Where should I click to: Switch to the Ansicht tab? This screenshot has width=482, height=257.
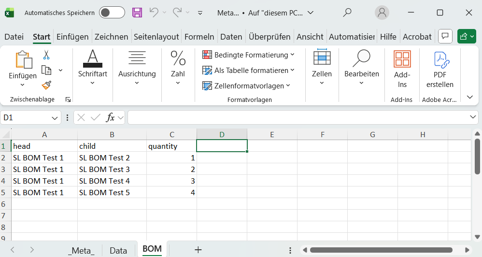click(x=310, y=37)
